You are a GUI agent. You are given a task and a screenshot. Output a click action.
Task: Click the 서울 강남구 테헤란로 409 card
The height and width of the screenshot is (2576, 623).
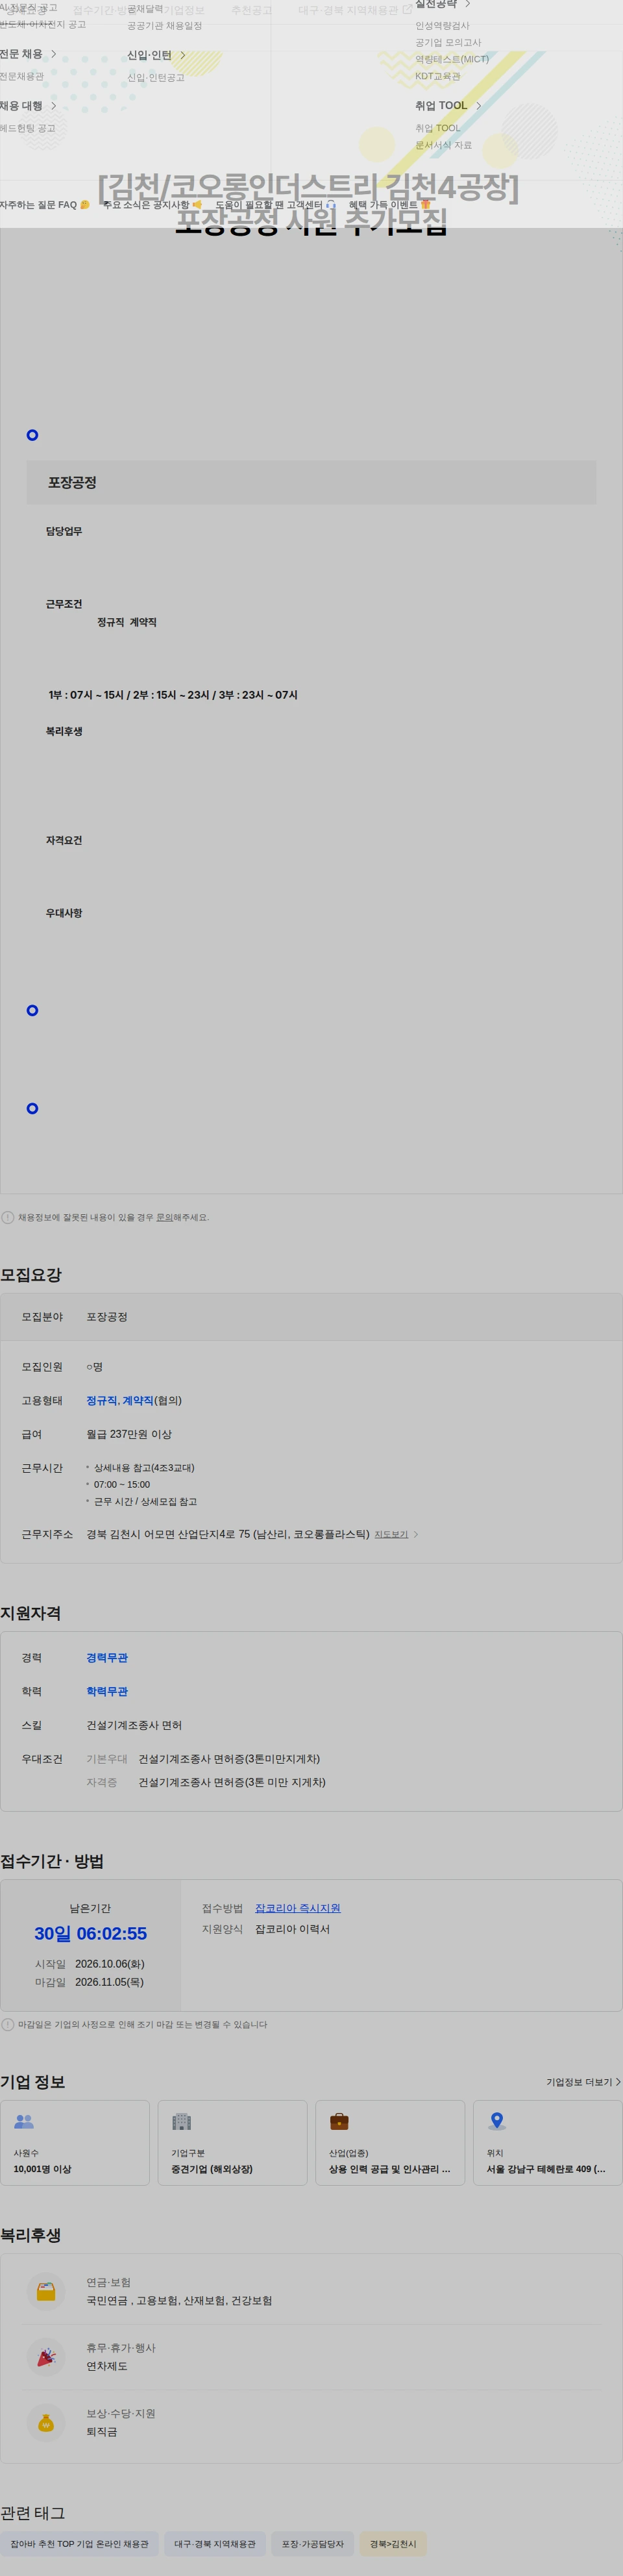(x=548, y=2142)
